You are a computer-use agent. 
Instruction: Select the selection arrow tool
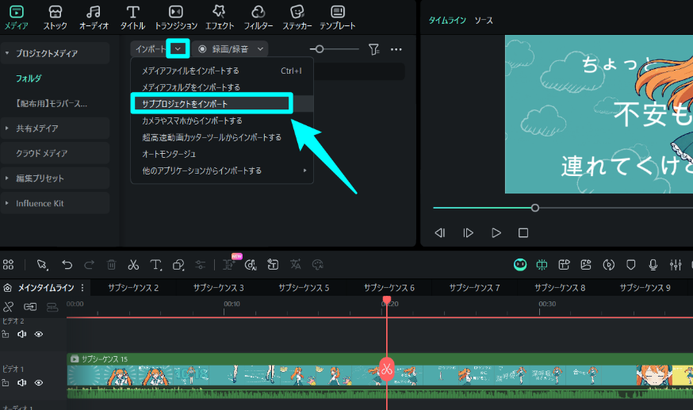[43, 265]
